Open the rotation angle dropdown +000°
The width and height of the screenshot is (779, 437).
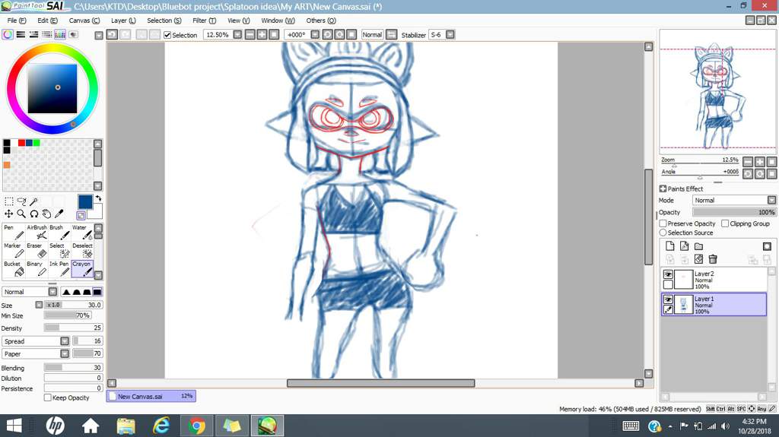click(315, 34)
